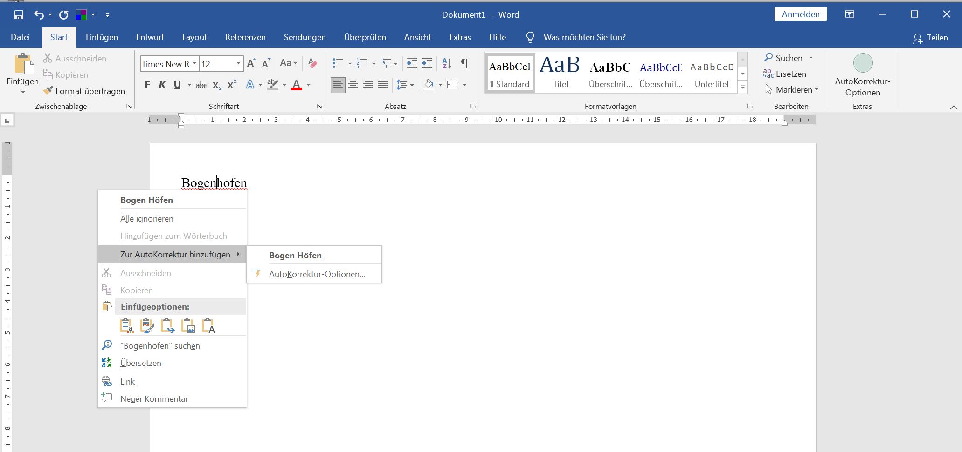962x452 pixels.
Task: Save the document with the floppy disk icon
Action: tap(19, 14)
